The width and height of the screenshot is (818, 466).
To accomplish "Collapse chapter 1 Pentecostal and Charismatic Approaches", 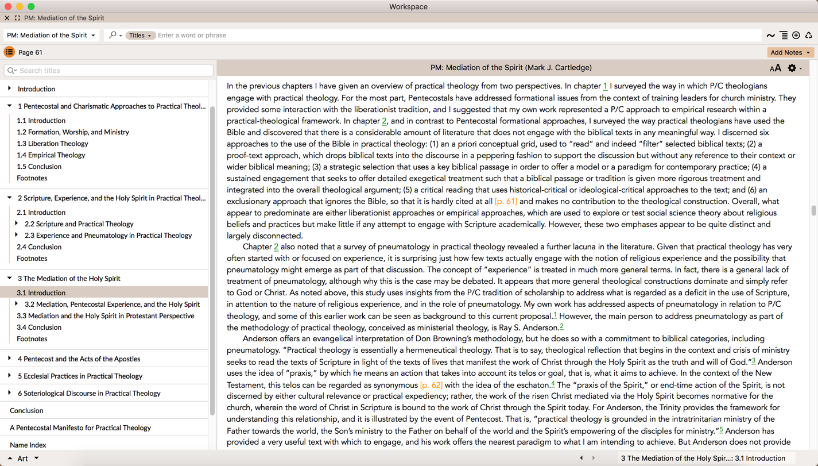I will tap(10, 106).
